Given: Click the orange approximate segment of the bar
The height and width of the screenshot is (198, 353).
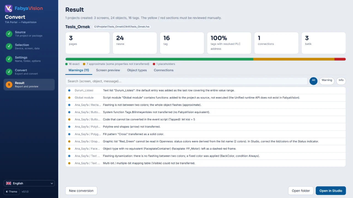Looking at the screenshot, I should 294,59.
